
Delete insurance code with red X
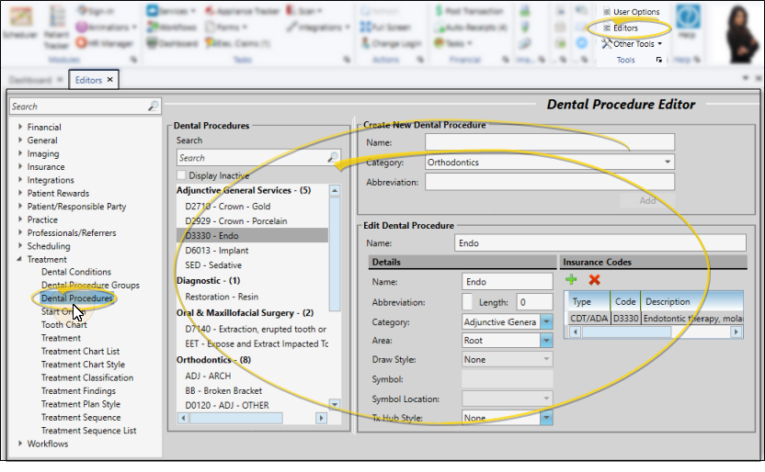pyautogui.click(x=594, y=280)
